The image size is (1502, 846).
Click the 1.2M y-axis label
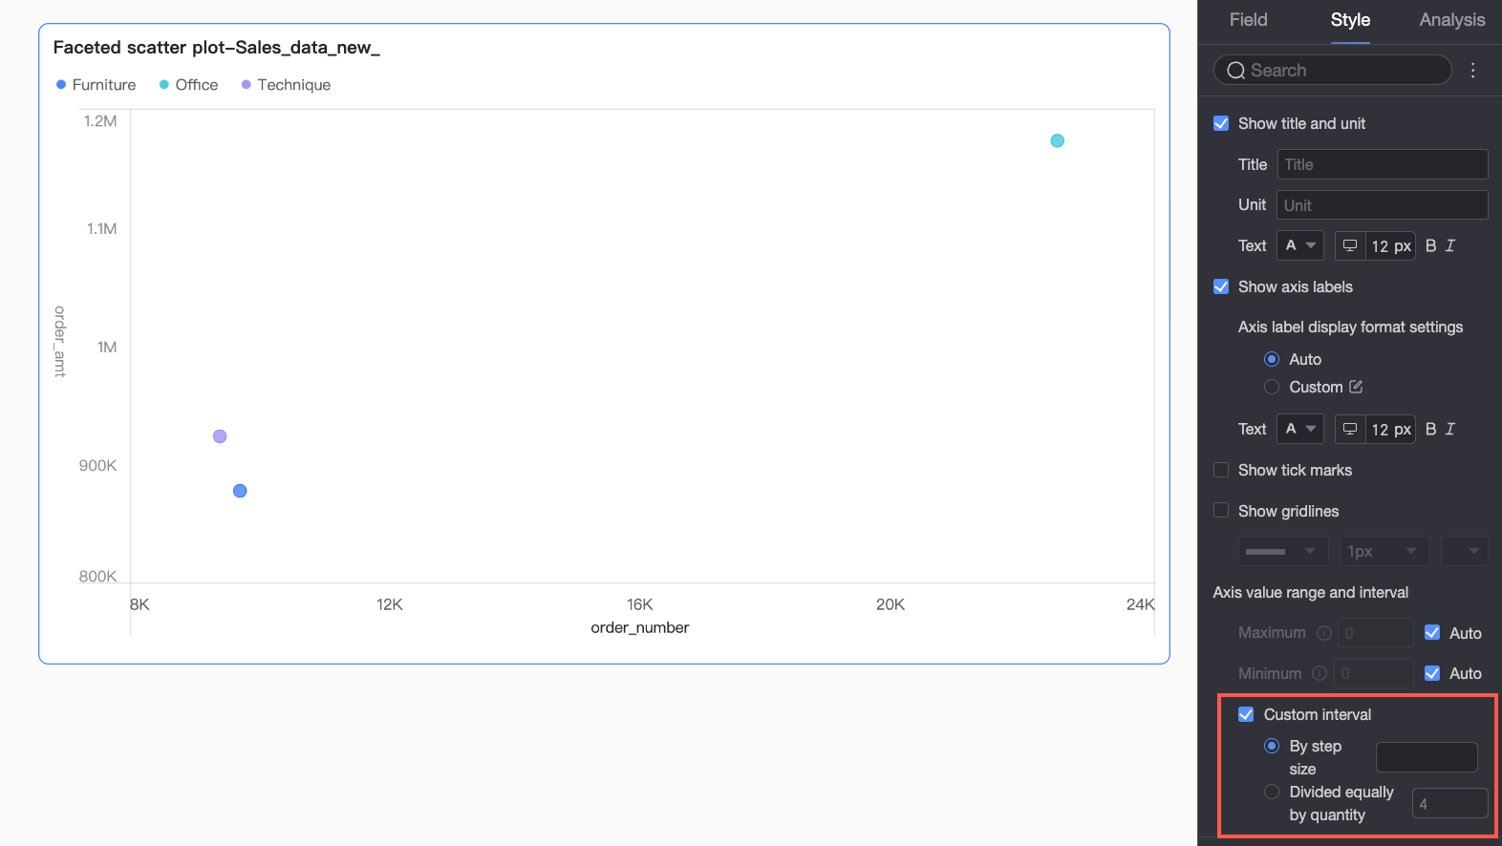point(100,121)
